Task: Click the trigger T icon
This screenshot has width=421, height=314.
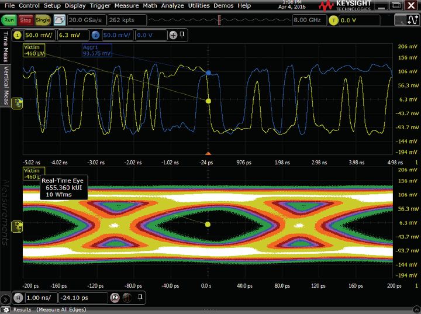Action: click(334, 20)
